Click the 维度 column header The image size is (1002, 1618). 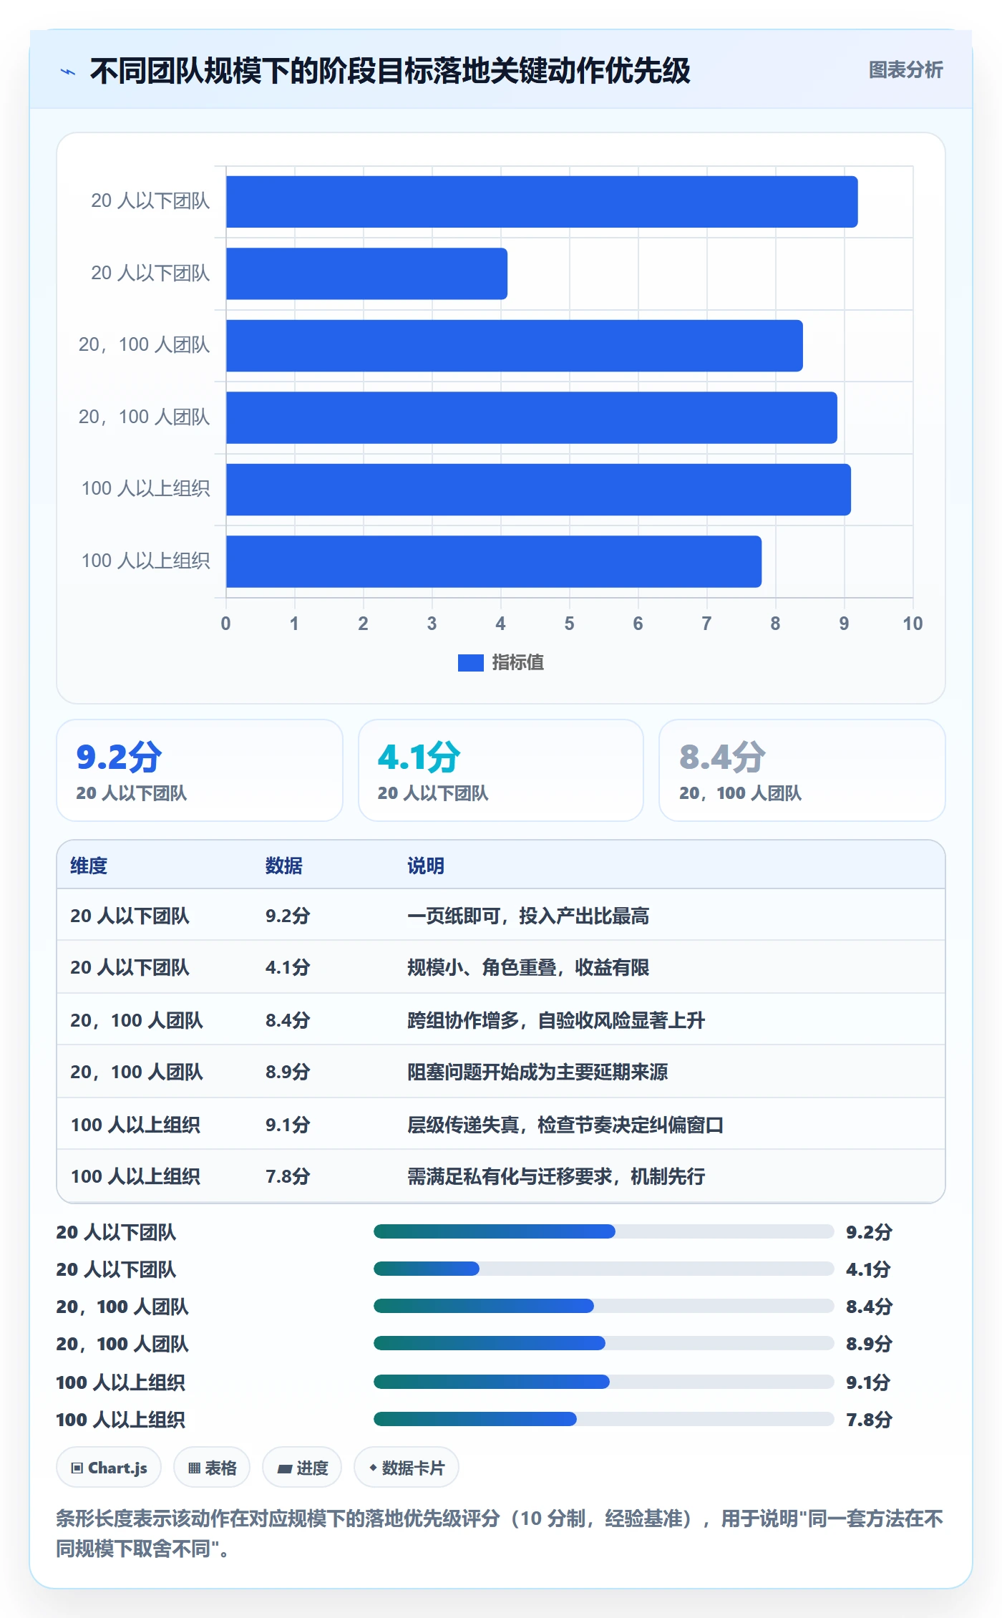(x=89, y=866)
